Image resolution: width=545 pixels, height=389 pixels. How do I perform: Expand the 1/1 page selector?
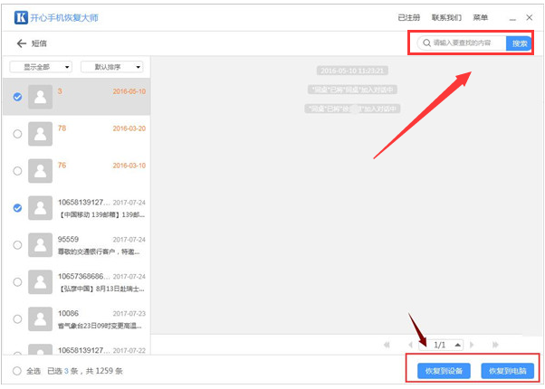tap(458, 345)
